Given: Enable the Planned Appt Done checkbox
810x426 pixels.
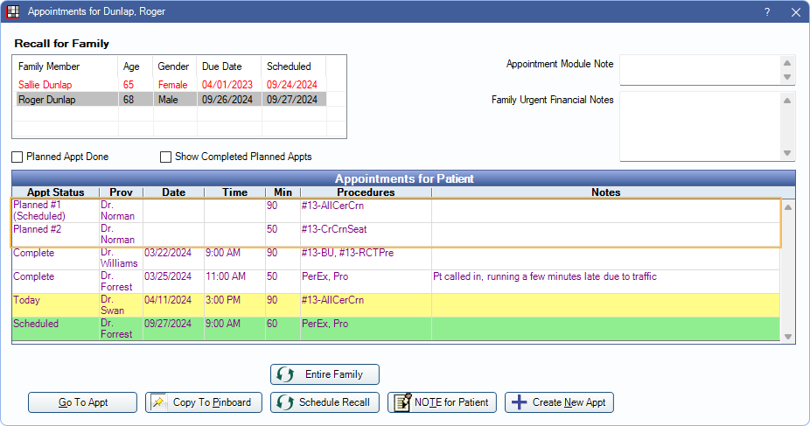Looking at the screenshot, I should [17, 157].
